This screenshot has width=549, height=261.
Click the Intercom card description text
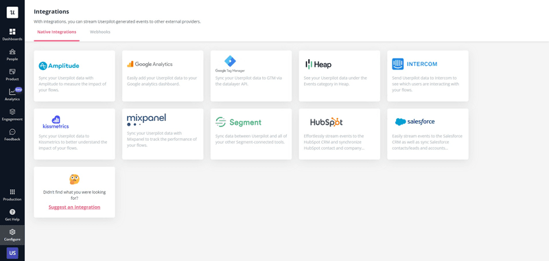pos(425,84)
